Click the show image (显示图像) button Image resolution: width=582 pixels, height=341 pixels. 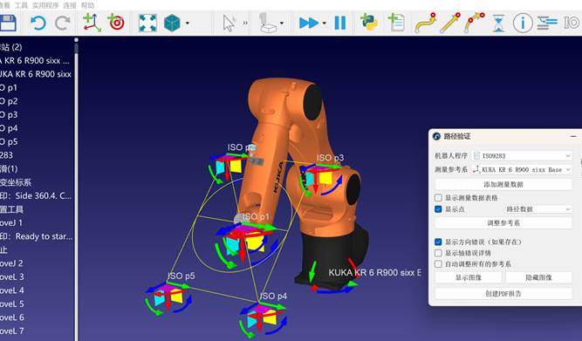tap(469, 277)
